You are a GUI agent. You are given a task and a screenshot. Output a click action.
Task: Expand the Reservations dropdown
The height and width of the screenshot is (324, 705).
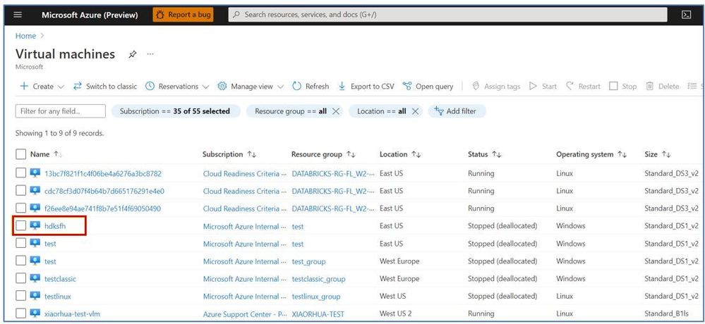pos(177,86)
